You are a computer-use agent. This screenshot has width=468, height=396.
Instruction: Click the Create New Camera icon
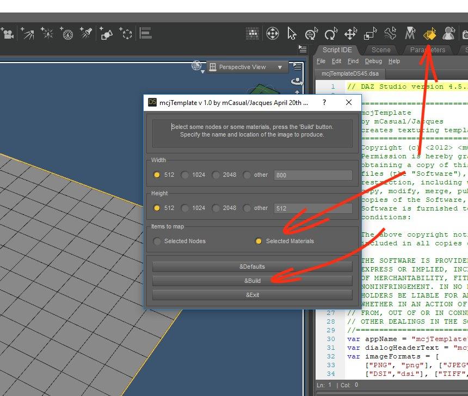(x=7, y=33)
